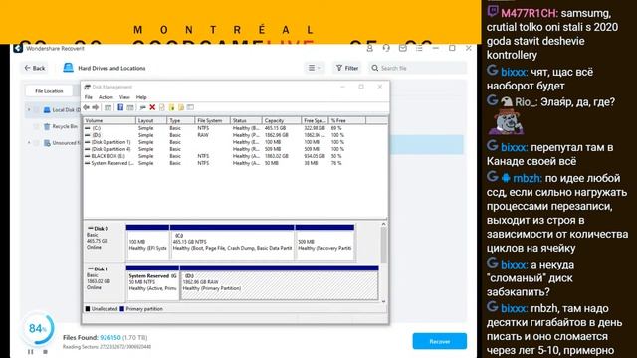Viewport: 637px width, 358px height.
Task: Click username mbzh in chat
Action: (x=527, y=178)
